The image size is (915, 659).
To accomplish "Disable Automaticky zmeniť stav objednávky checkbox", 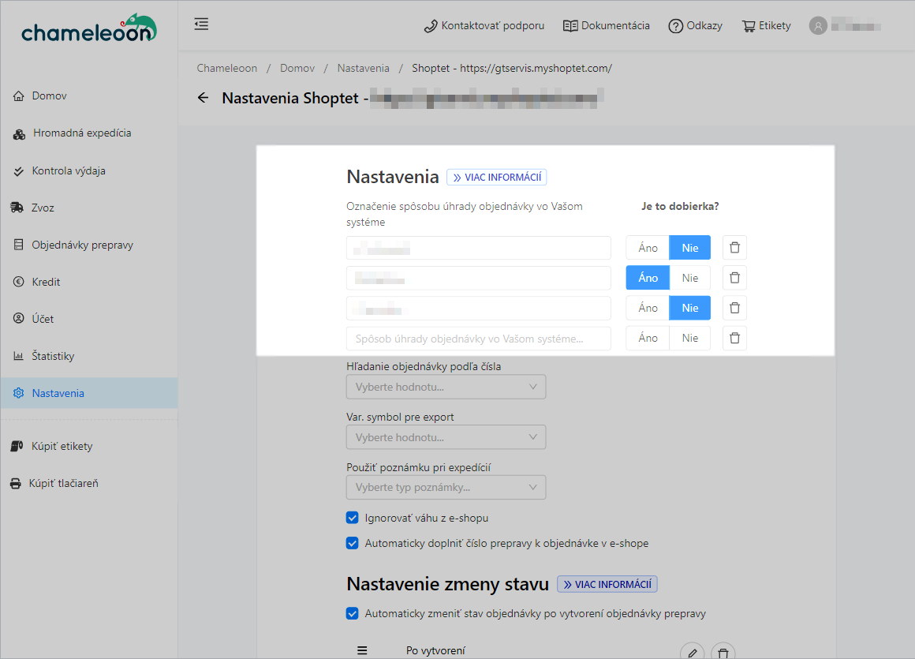I will click(353, 613).
